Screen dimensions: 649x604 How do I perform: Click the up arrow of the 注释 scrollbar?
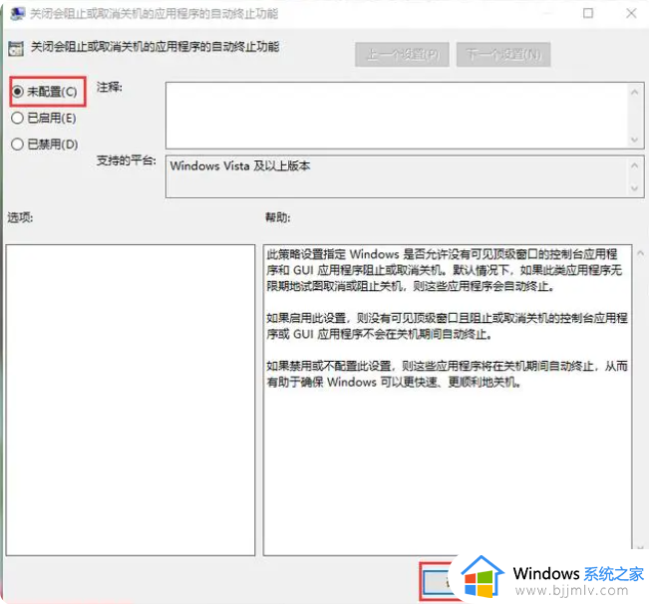coord(634,92)
